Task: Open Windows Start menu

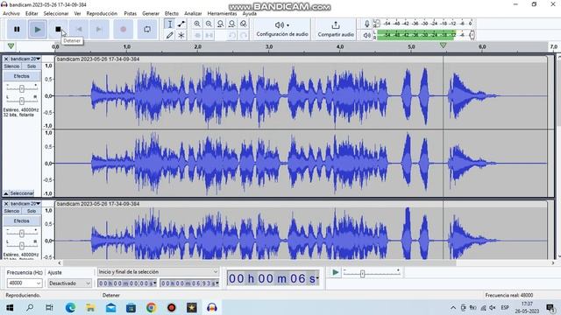Action: (10, 307)
